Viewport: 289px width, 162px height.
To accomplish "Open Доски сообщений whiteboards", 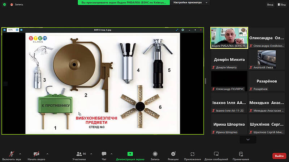I will (216, 154).
